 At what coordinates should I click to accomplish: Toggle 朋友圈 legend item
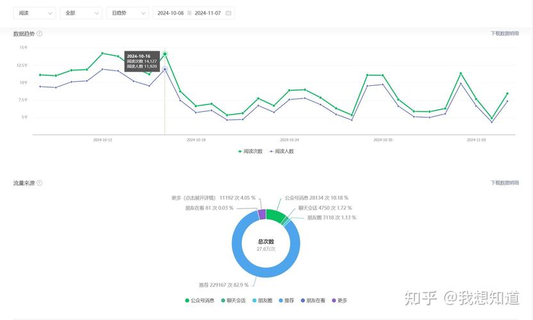262,300
